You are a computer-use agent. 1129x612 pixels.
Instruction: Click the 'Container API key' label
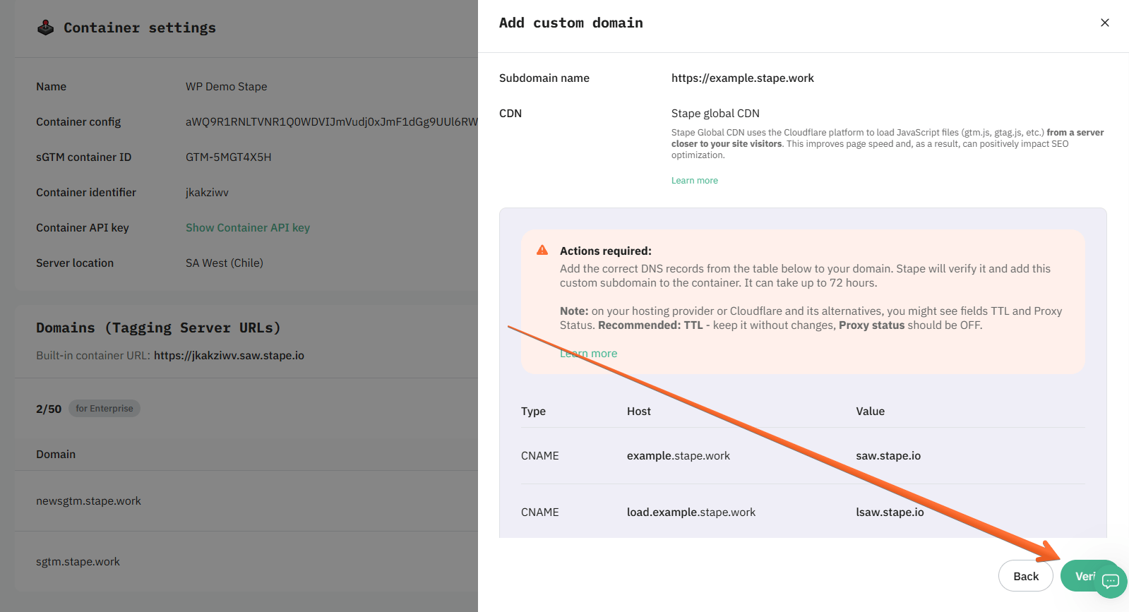(83, 227)
